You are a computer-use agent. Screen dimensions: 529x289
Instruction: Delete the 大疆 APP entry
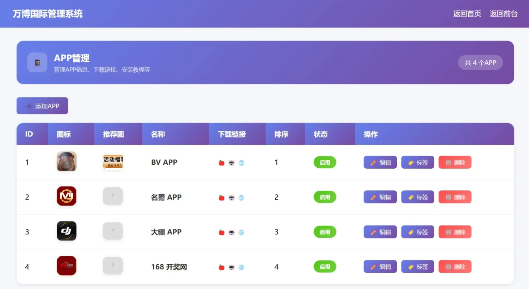(455, 232)
